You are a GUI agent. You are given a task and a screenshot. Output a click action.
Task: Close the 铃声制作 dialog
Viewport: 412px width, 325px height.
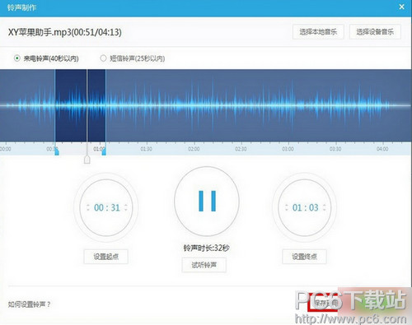(401, 7)
